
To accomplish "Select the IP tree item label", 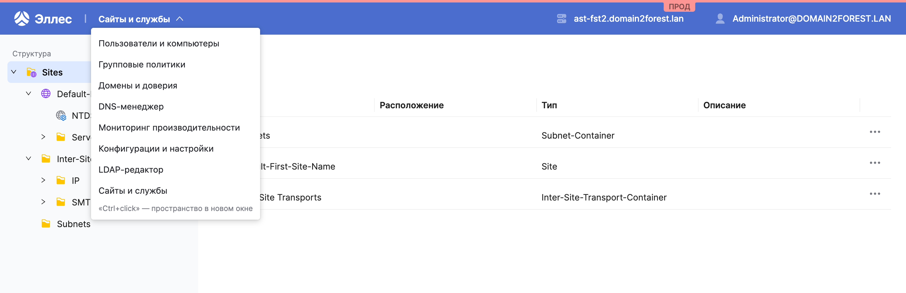I will (76, 181).
